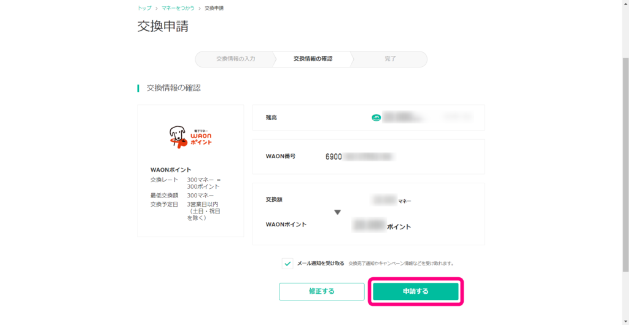Select the 交換情報の入力 step

click(235, 59)
